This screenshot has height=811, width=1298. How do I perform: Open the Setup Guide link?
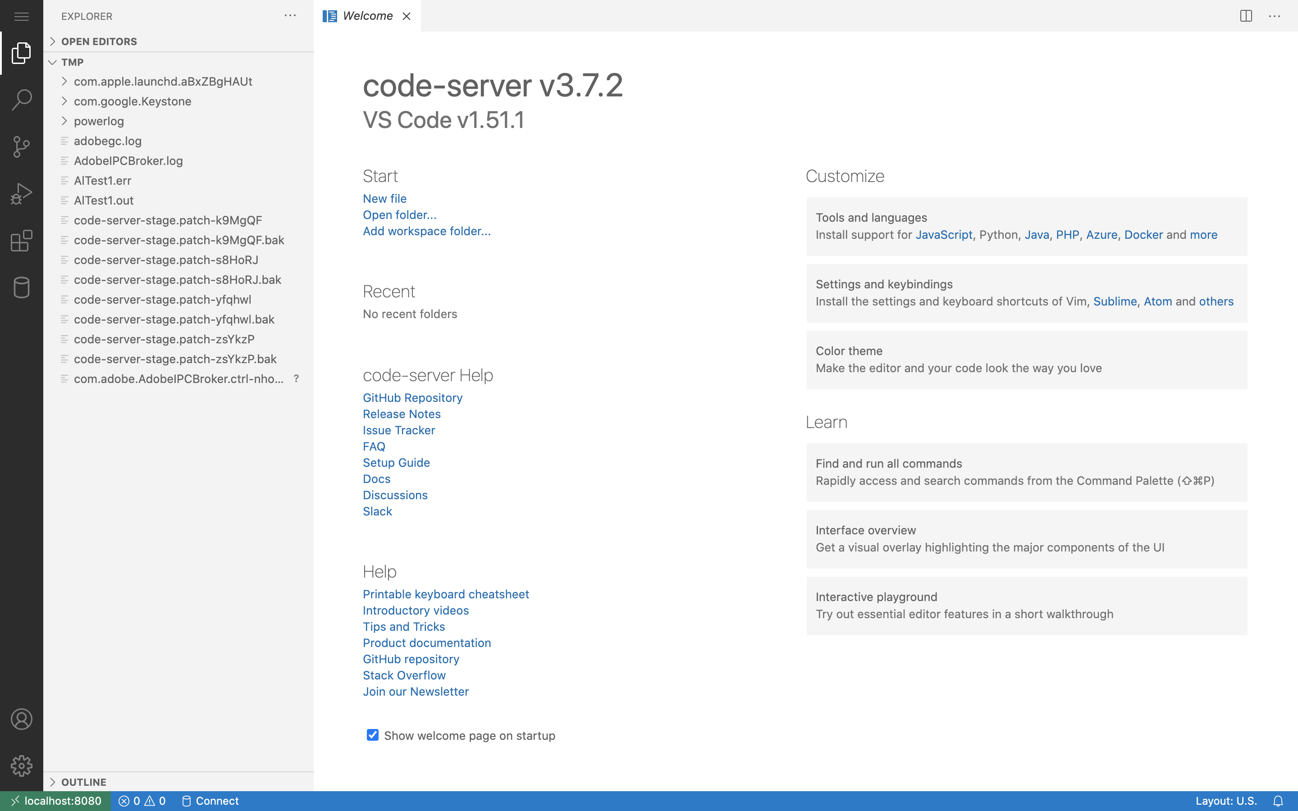[396, 463]
